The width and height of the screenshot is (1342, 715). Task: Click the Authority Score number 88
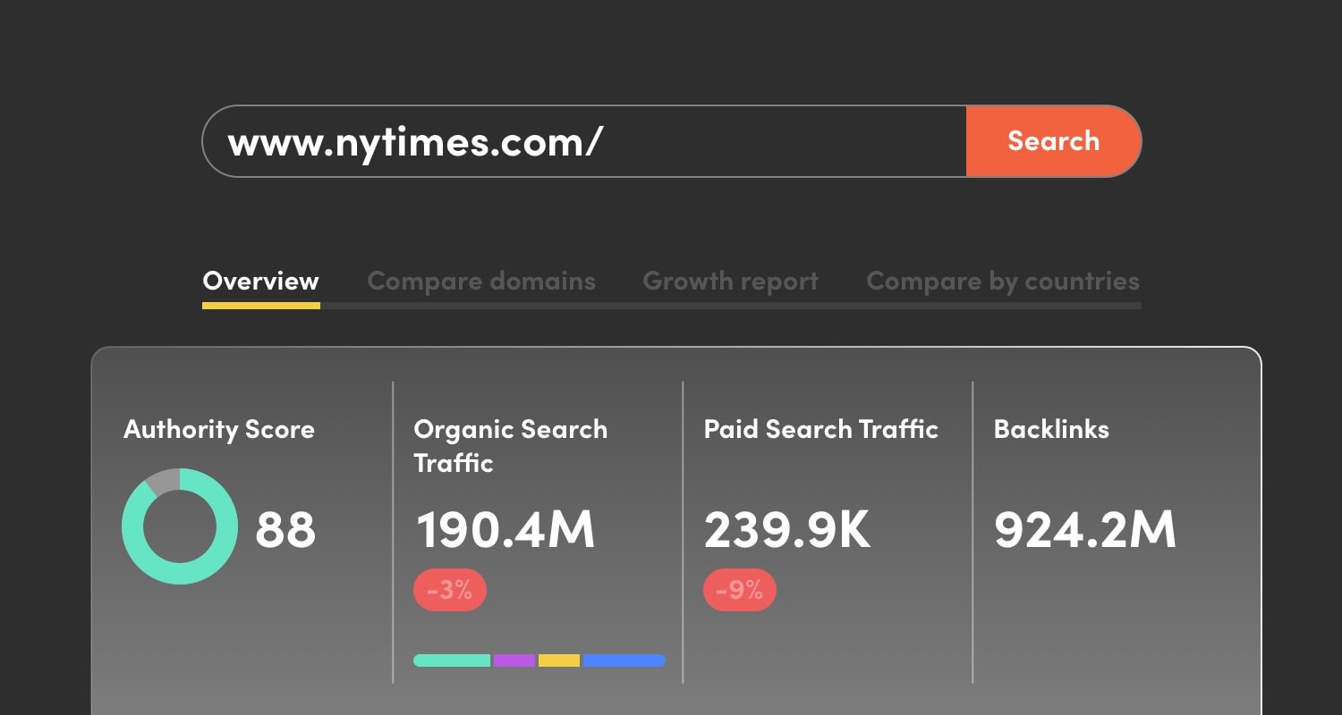click(286, 530)
